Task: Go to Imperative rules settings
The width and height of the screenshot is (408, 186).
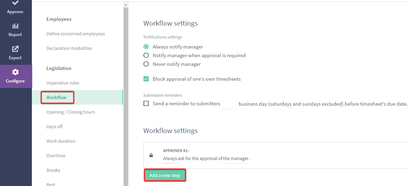Action: 63,83
